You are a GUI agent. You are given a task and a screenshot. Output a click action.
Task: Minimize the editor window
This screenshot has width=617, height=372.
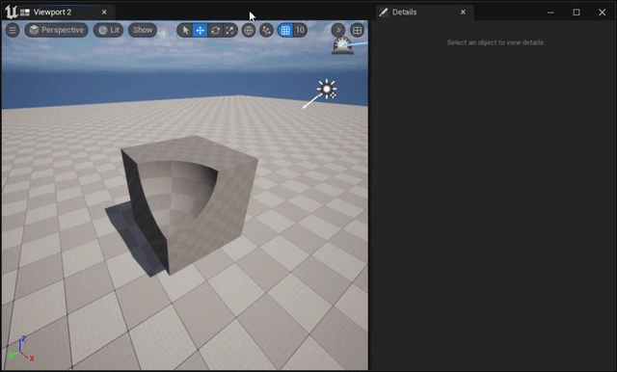550,13
